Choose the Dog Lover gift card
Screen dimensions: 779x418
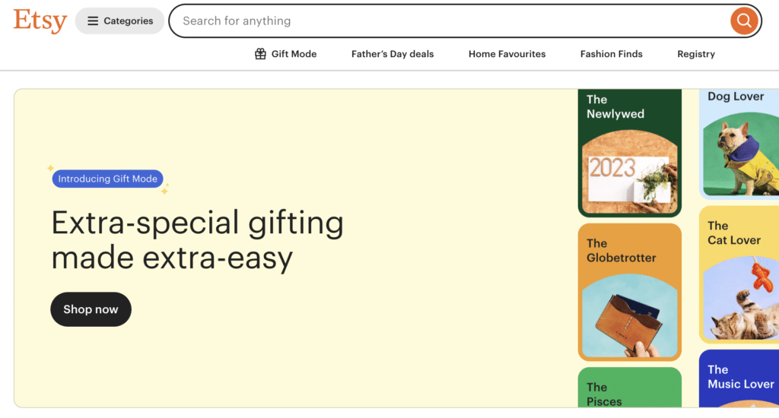pos(739,144)
